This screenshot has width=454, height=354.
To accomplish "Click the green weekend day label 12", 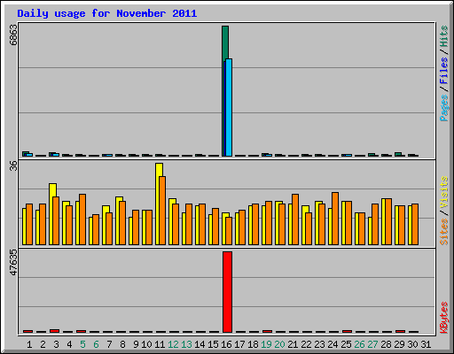I will tap(173, 344).
